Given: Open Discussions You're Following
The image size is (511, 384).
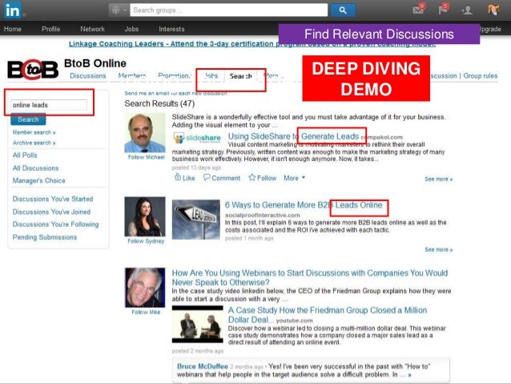Looking at the screenshot, I should tap(55, 224).
